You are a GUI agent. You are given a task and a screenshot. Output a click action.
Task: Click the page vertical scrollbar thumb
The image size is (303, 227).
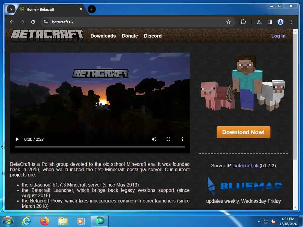[x=295, y=97]
